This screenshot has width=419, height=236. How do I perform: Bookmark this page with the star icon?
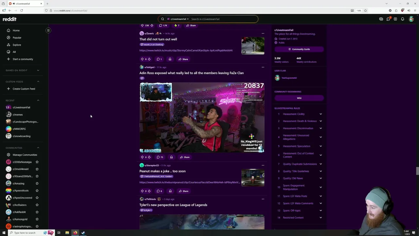365,10
